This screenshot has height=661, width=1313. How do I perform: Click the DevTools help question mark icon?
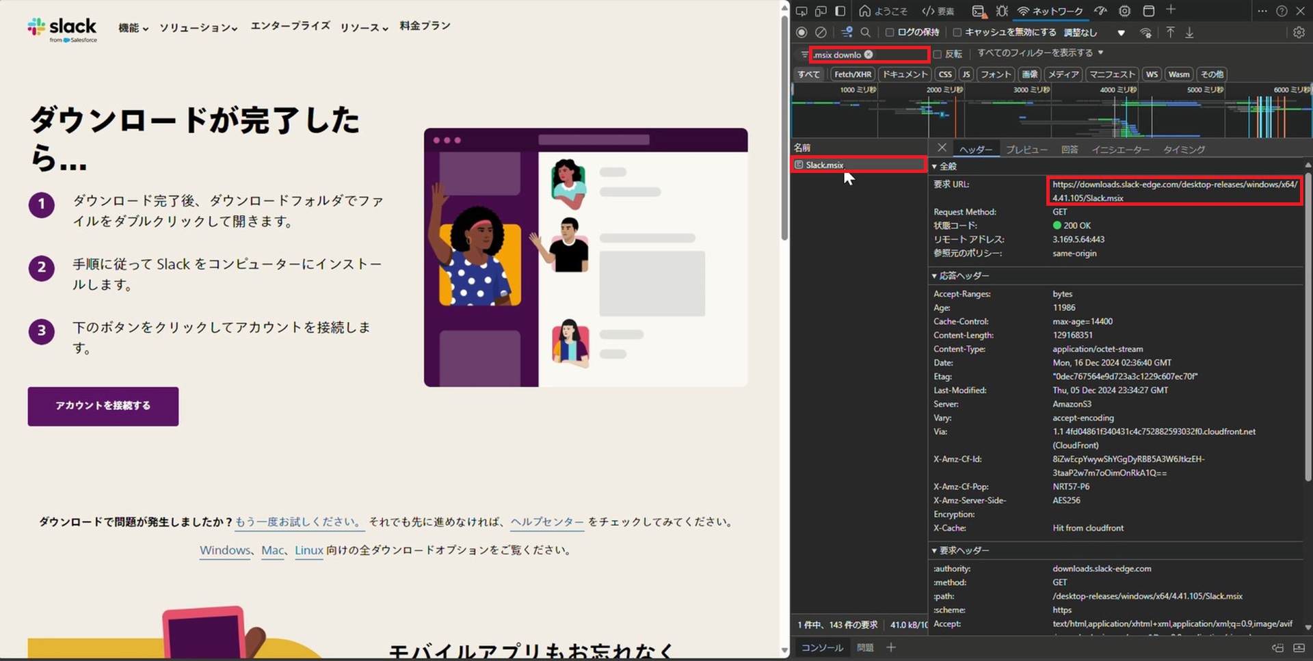tap(1282, 11)
